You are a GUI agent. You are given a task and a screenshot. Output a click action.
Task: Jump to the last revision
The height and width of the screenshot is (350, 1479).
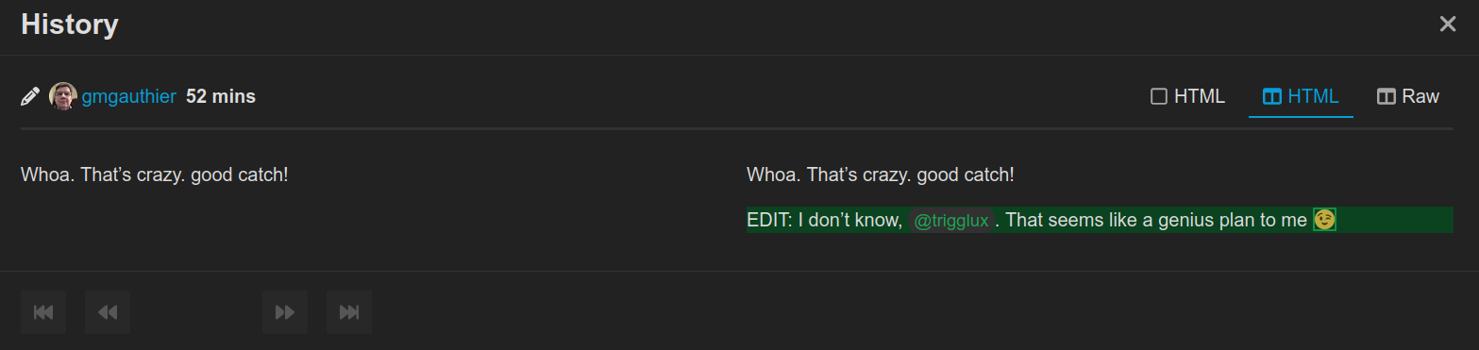[x=349, y=312]
